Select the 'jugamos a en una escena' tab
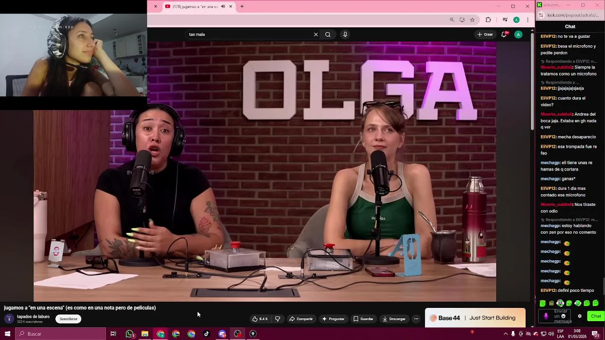605x340 pixels. pos(199,6)
